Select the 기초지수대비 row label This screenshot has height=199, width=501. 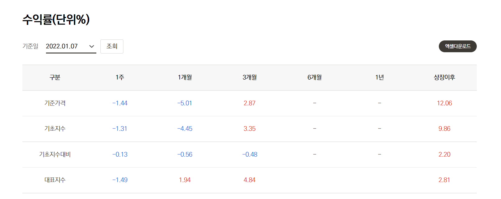click(55, 155)
